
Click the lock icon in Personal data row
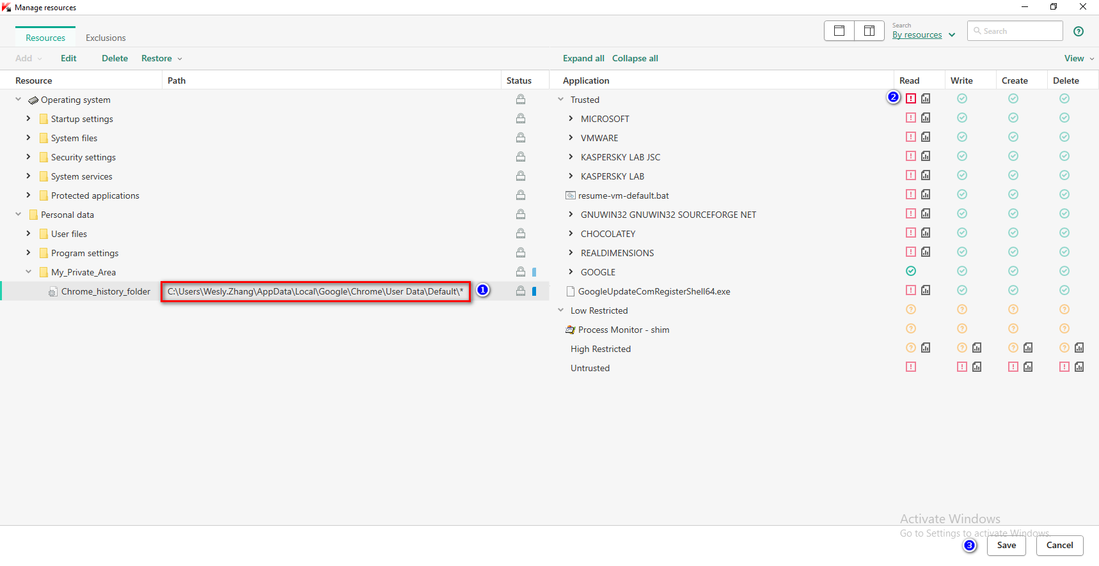click(x=521, y=214)
